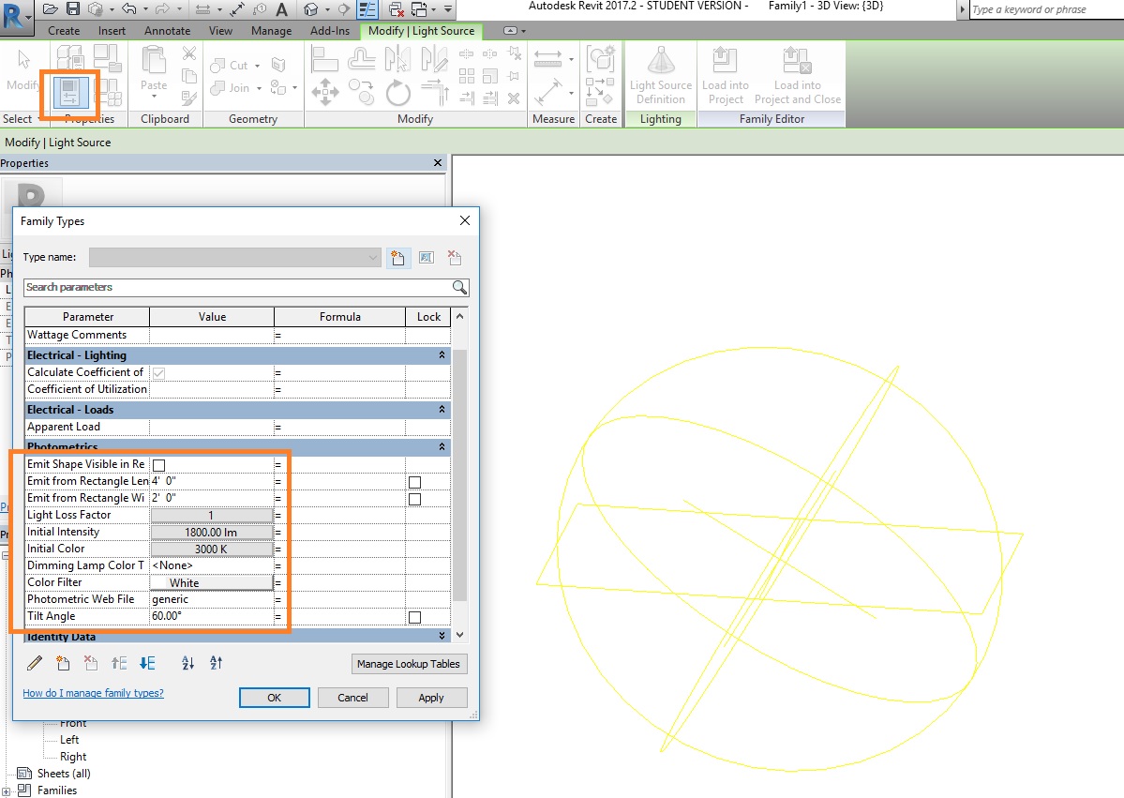Open the Add-Ins ribbon tab

tap(330, 31)
